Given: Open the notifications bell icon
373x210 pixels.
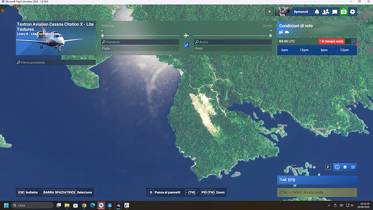Looking at the screenshot, I should click(x=317, y=12).
